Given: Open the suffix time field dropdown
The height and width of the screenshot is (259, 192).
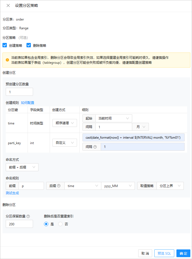Looking at the screenshot, I should (x=83, y=186).
